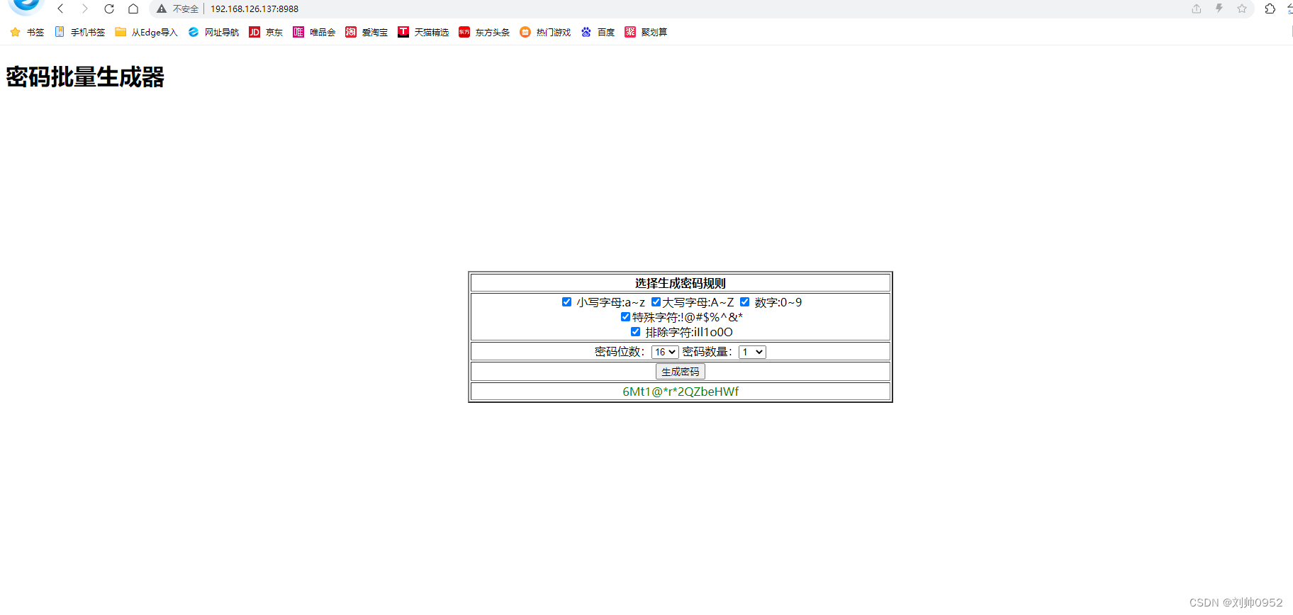Uncheck the 大写字母:A~Z checkbox
The height and width of the screenshot is (615, 1293).
pos(656,302)
